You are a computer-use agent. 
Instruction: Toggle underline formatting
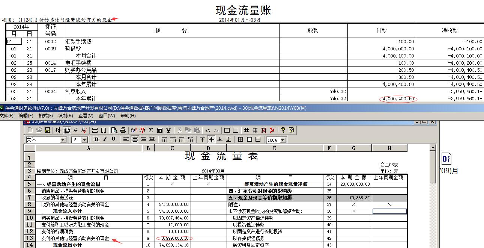pos(113,139)
